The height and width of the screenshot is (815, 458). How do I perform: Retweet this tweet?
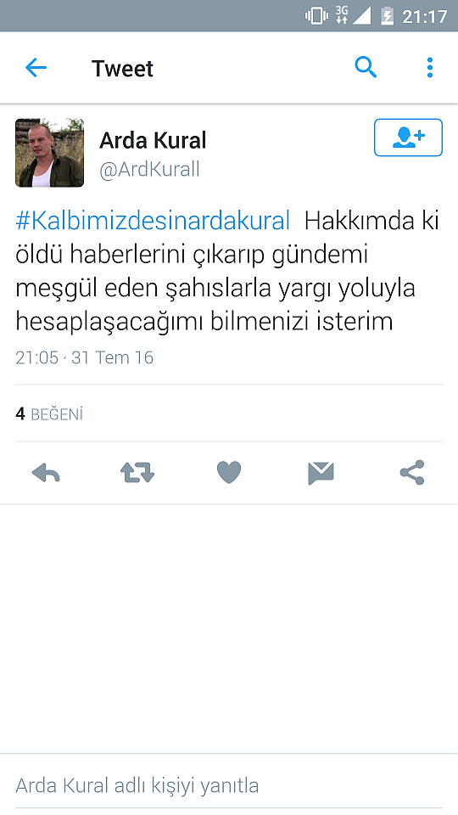(137, 473)
